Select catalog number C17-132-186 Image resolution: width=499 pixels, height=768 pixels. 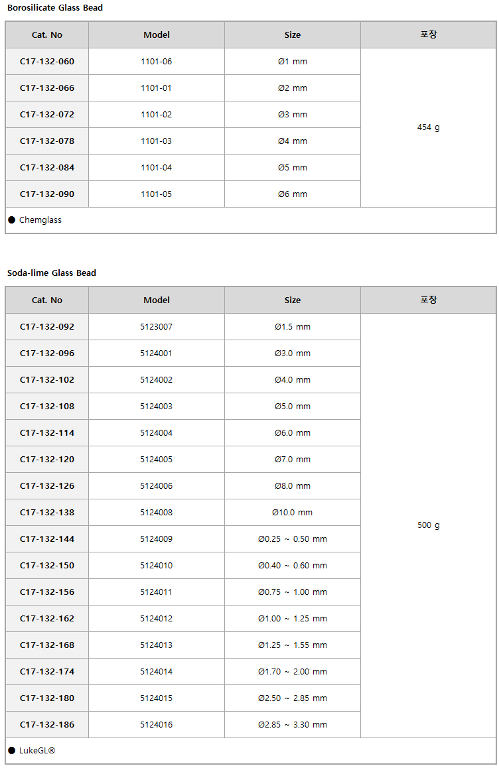tap(47, 724)
